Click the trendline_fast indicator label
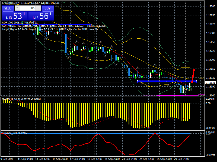Image resolution: width=217 pixels, height=162 pixels. pyautogui.click(x=9, y=133)
